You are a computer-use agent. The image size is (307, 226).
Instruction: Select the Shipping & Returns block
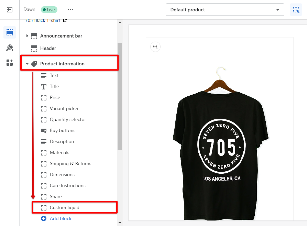pyautogui.click(x=70, y=163)
